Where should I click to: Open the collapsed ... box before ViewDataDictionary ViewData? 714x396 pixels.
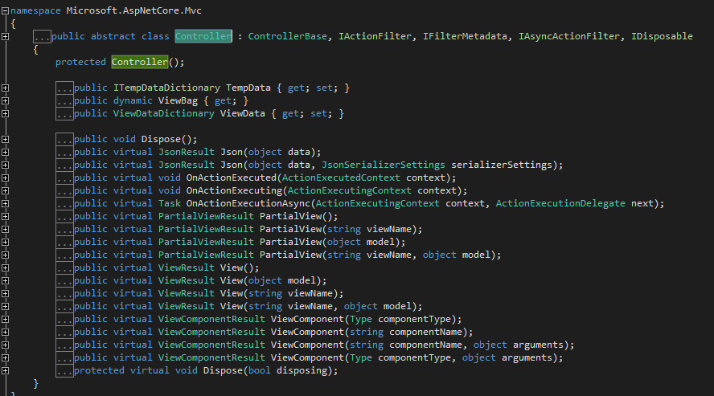64,114
